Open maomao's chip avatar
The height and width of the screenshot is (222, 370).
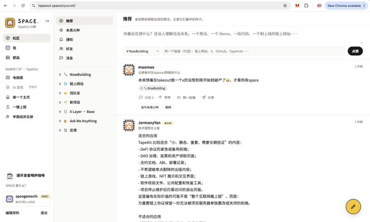click(x=129, y=70)
